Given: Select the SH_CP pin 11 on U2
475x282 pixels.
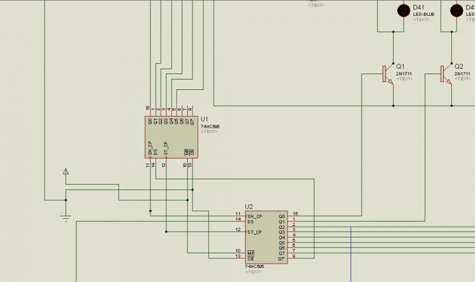Looking at the screenshot, I should pyautogui.click(x=240, y=216).
